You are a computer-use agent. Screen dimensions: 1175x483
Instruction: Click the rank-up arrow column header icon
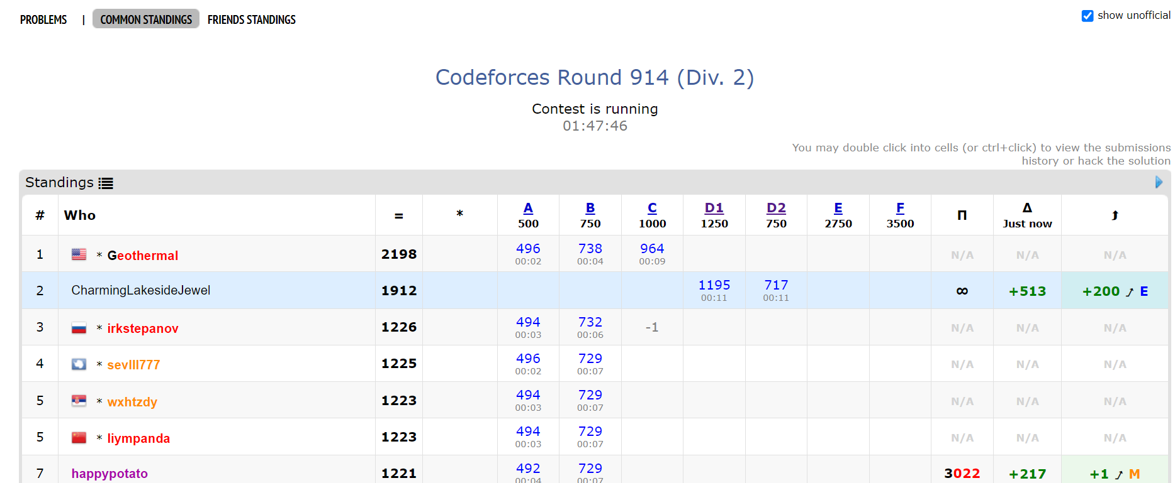[x=1115, y=215]
